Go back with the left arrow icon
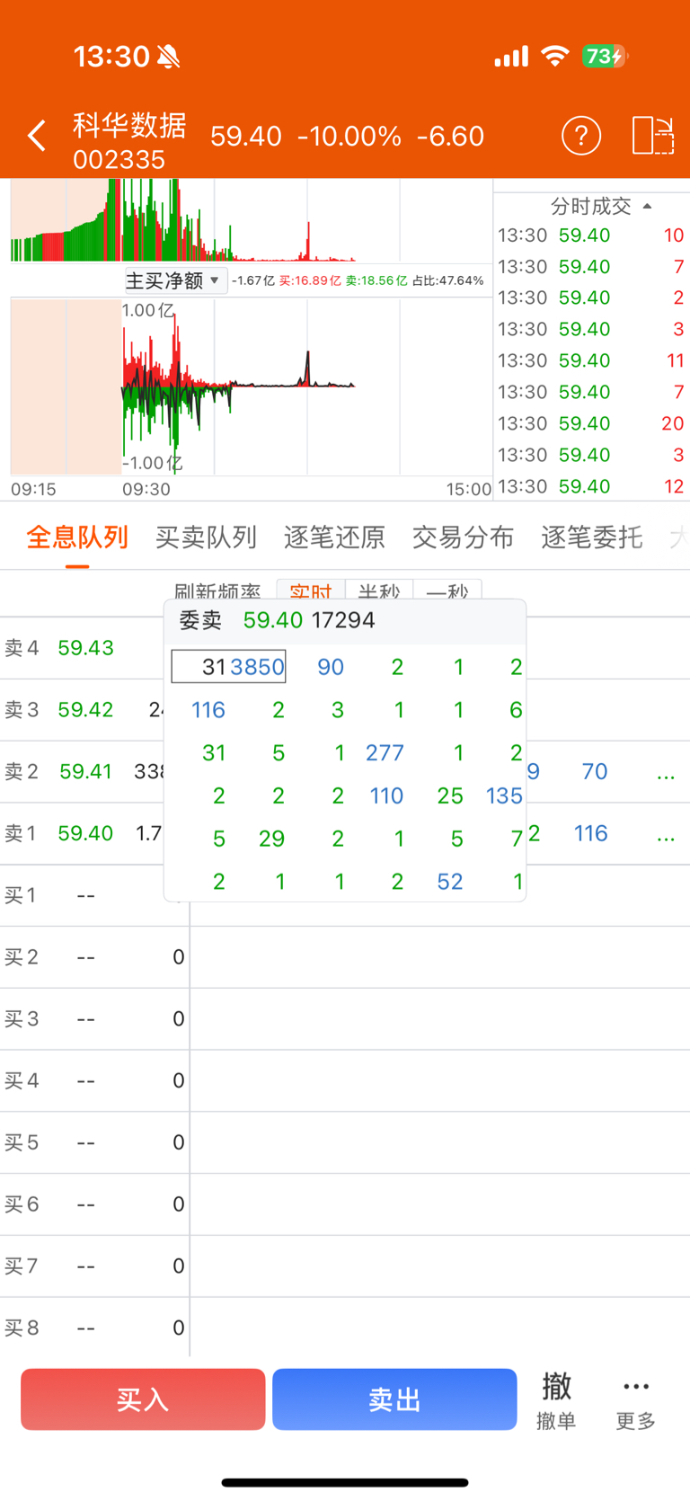This screenshot has width=690, height=1501. [36, 136]
